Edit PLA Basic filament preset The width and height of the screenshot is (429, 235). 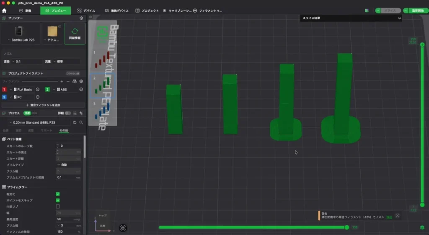click(38, 90)
